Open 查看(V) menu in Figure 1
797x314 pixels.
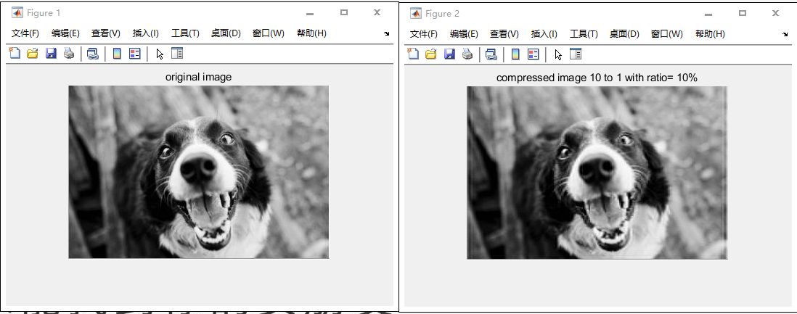click(106, 33)
